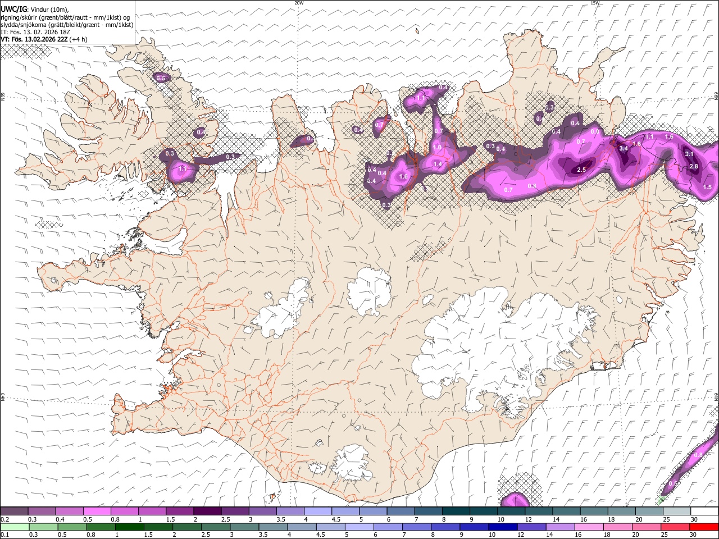Select lower legend swatch starting at 25

675,527
